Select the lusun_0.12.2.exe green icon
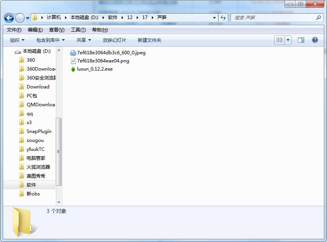Screen dimensions: 327x242 click(73, 69)
